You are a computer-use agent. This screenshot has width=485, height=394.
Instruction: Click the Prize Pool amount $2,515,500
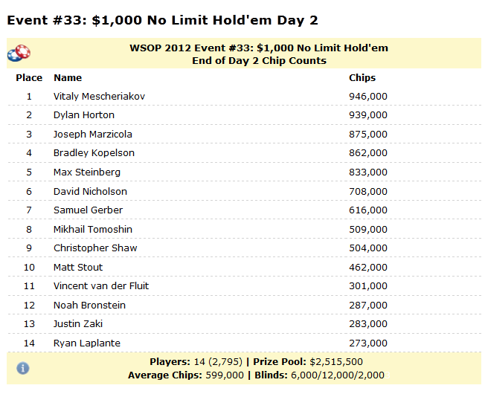click(336, 362)
